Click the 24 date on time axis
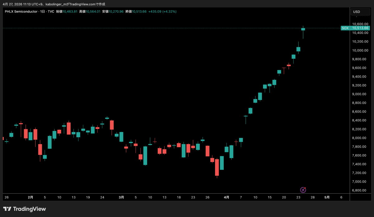Image resolution: width=374 pixels, height=217 pixels. (102, 197)
